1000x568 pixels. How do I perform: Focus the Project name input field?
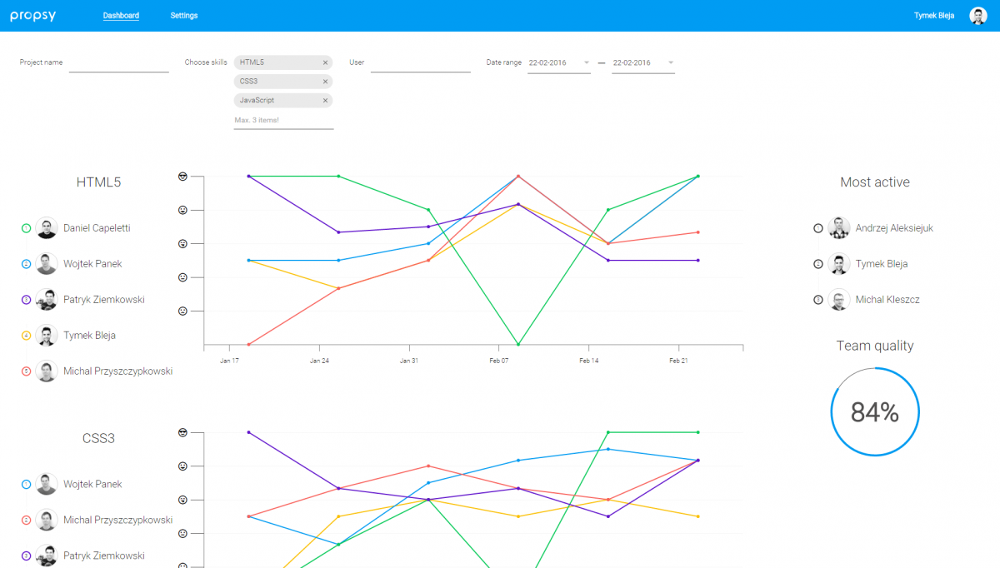click(118, 63)
